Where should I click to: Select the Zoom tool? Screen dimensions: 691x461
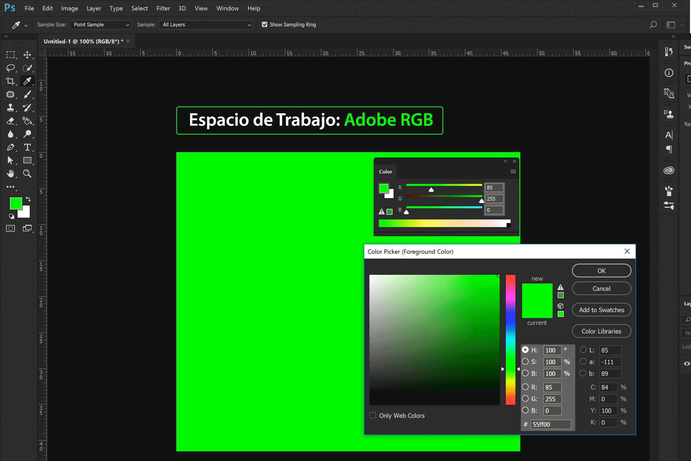(27, 173)
